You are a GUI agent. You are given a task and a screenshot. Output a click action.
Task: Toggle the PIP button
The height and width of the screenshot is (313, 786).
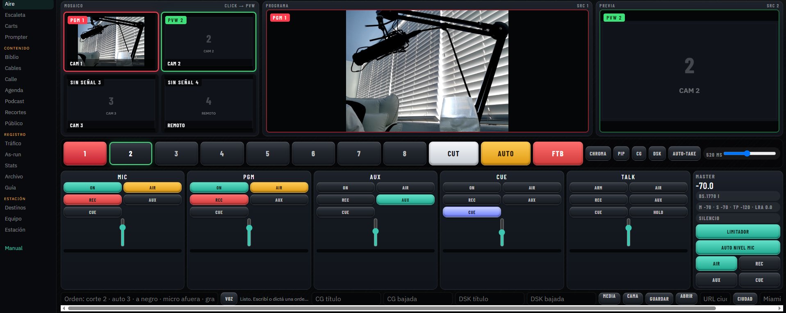tap(621, 153)
